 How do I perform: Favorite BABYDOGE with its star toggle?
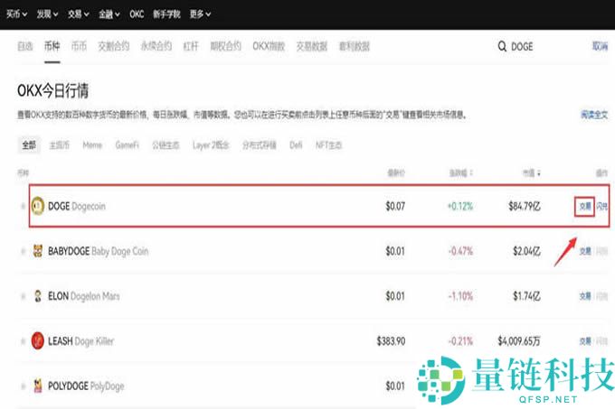click(23, 251)
